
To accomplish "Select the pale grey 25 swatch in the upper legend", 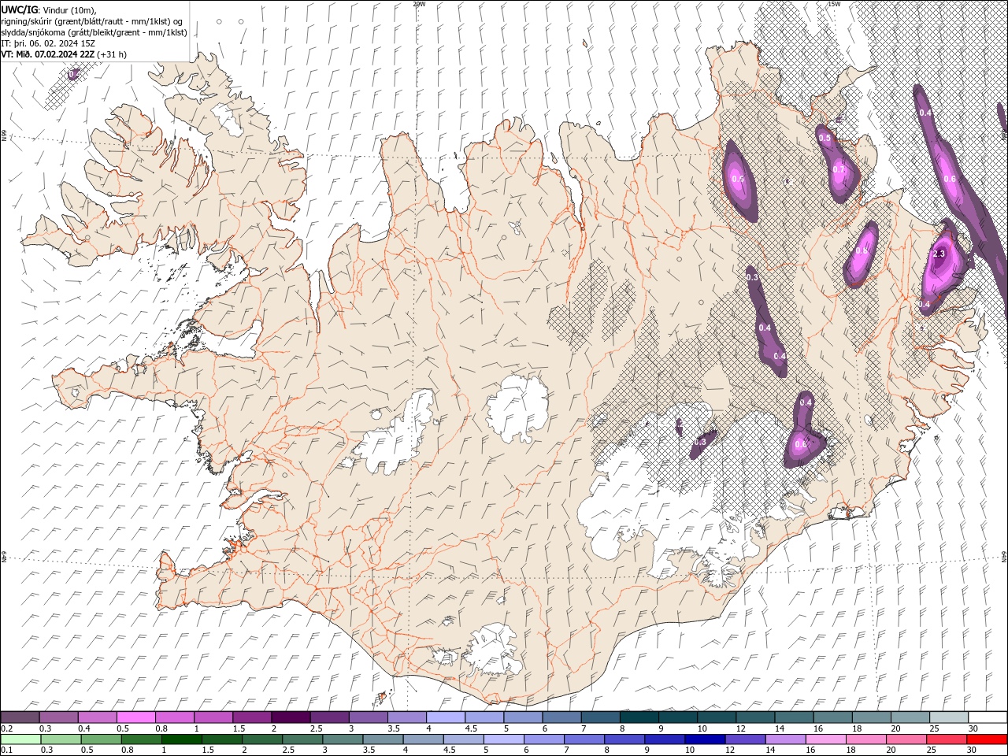I will point(948,717).
